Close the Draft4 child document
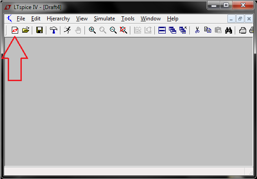Viewport: 257px width, 179px height. coord(249,19)
